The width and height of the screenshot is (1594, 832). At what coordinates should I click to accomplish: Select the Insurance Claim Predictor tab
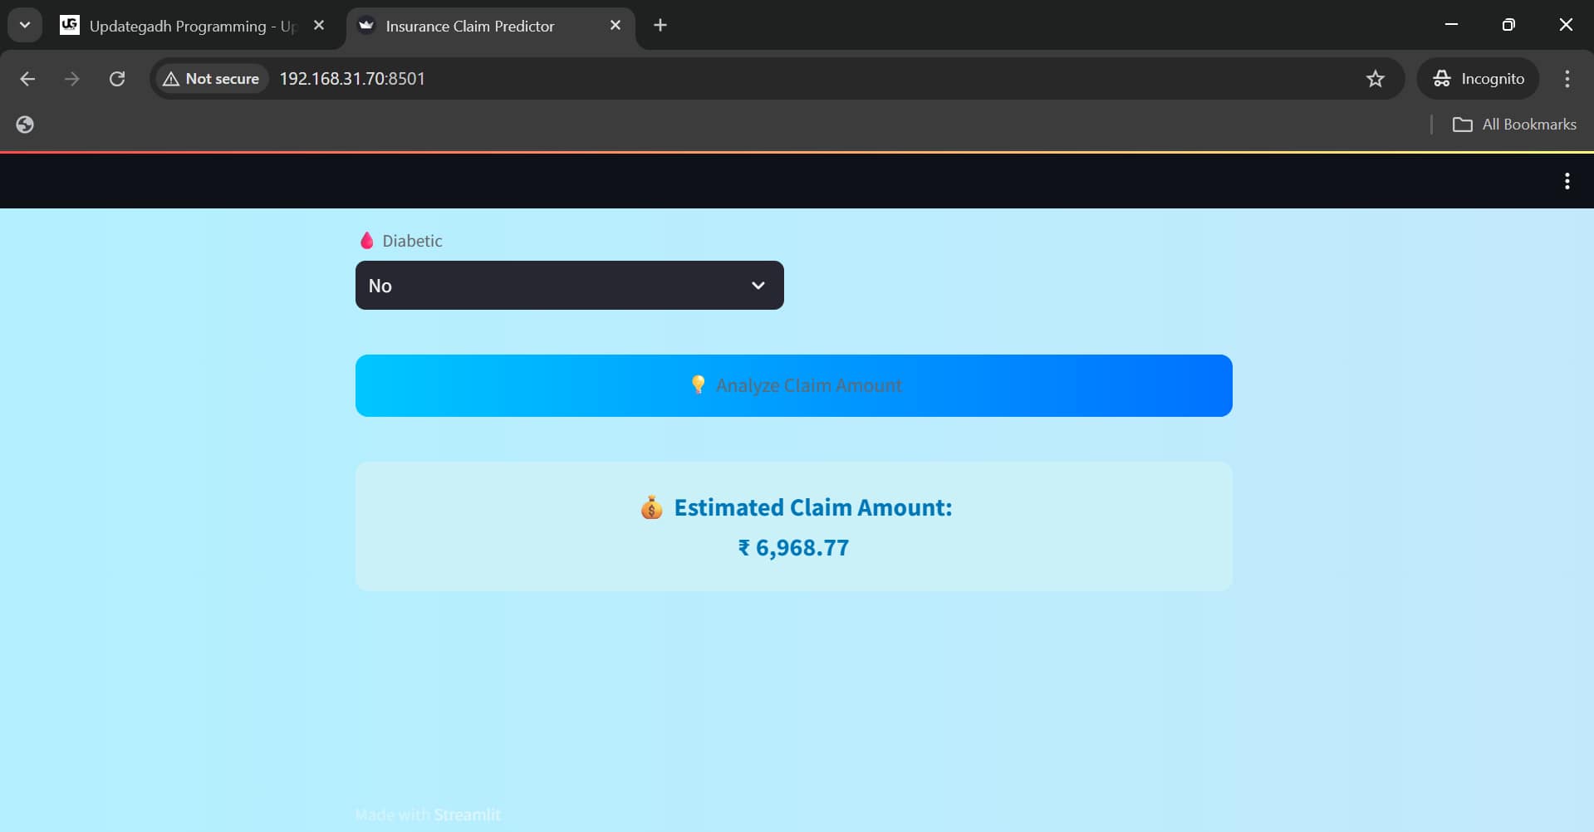(469, 25)
